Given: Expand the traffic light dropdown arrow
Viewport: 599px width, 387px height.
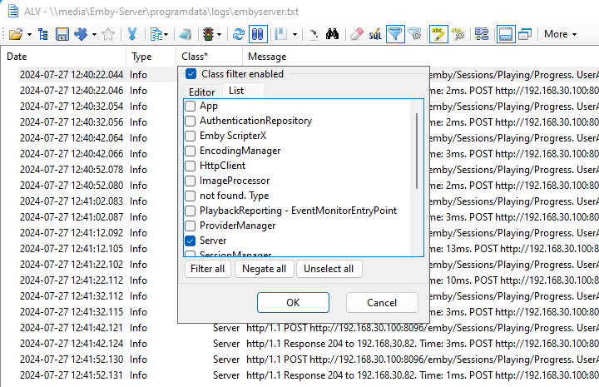Looking at the screenshot, I should [x=219, y=35].
